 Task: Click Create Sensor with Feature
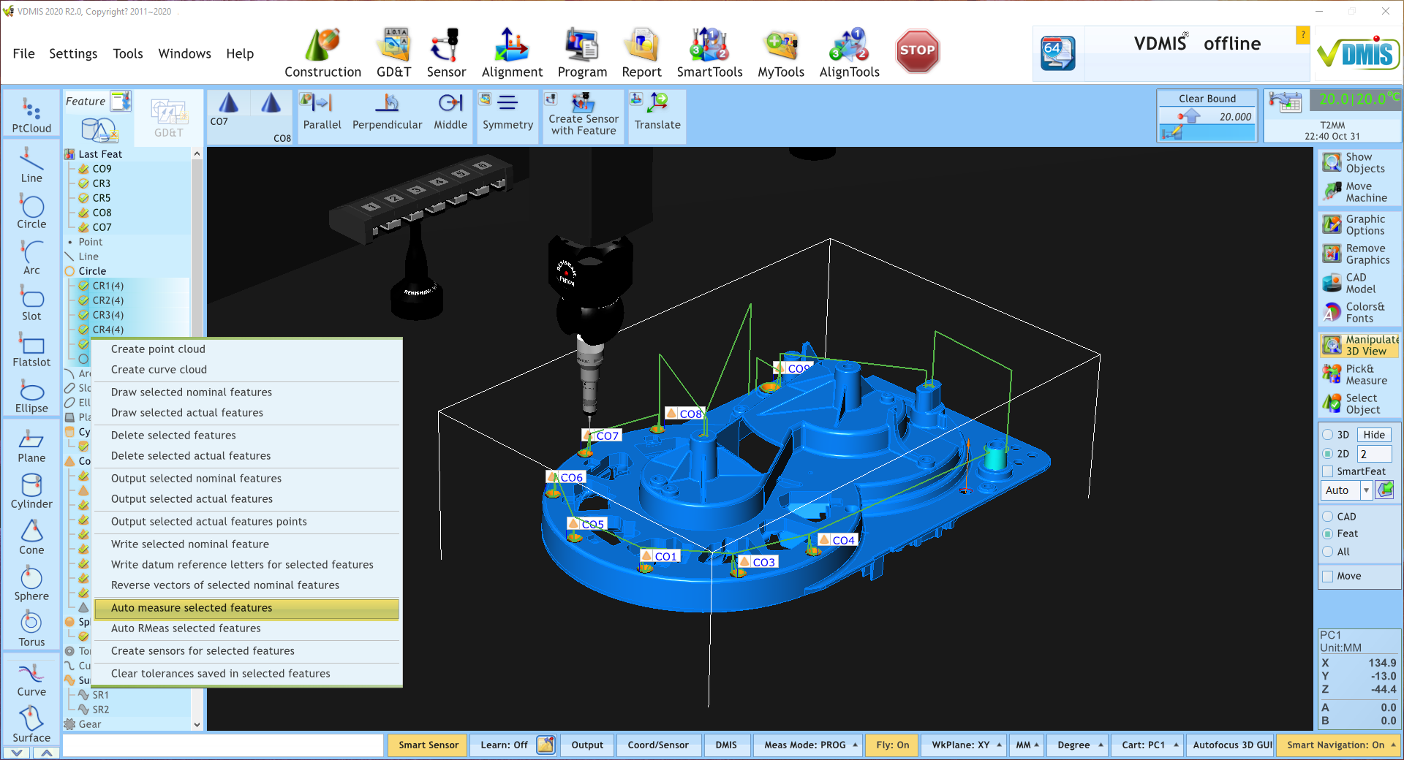584,114
